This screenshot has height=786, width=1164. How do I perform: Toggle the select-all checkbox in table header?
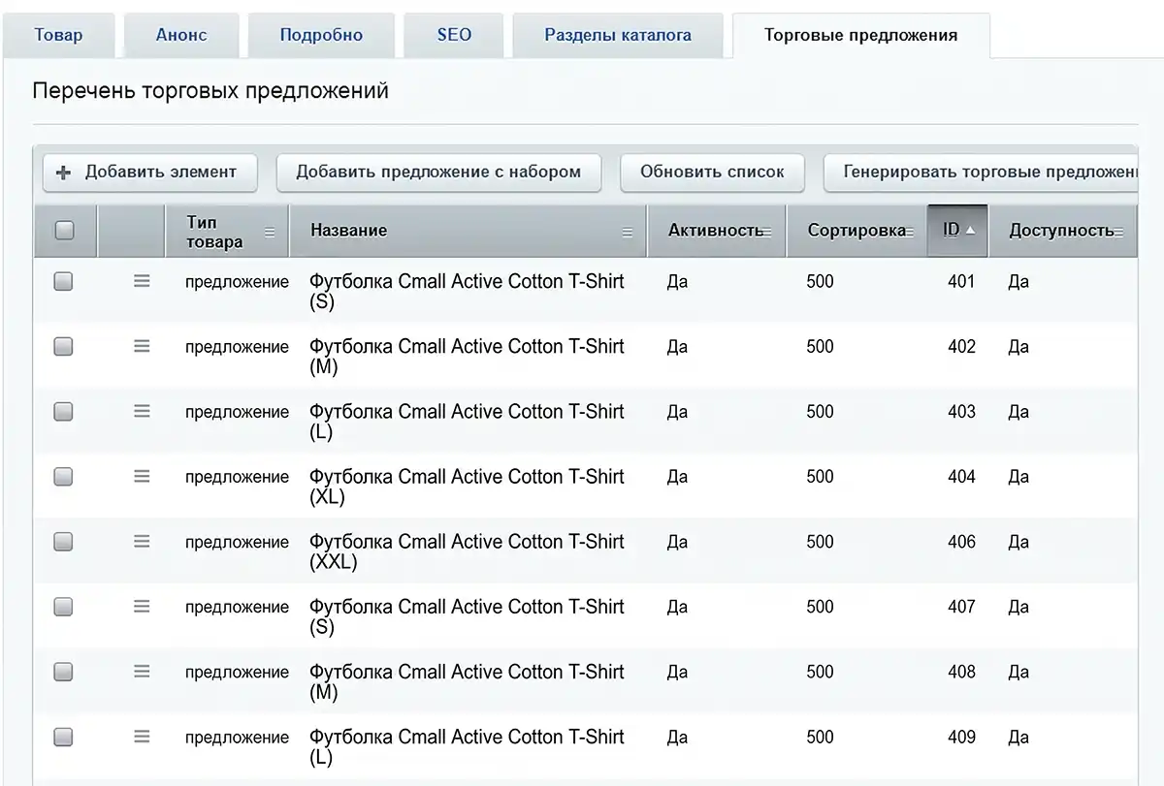click(x=64, y=231)
